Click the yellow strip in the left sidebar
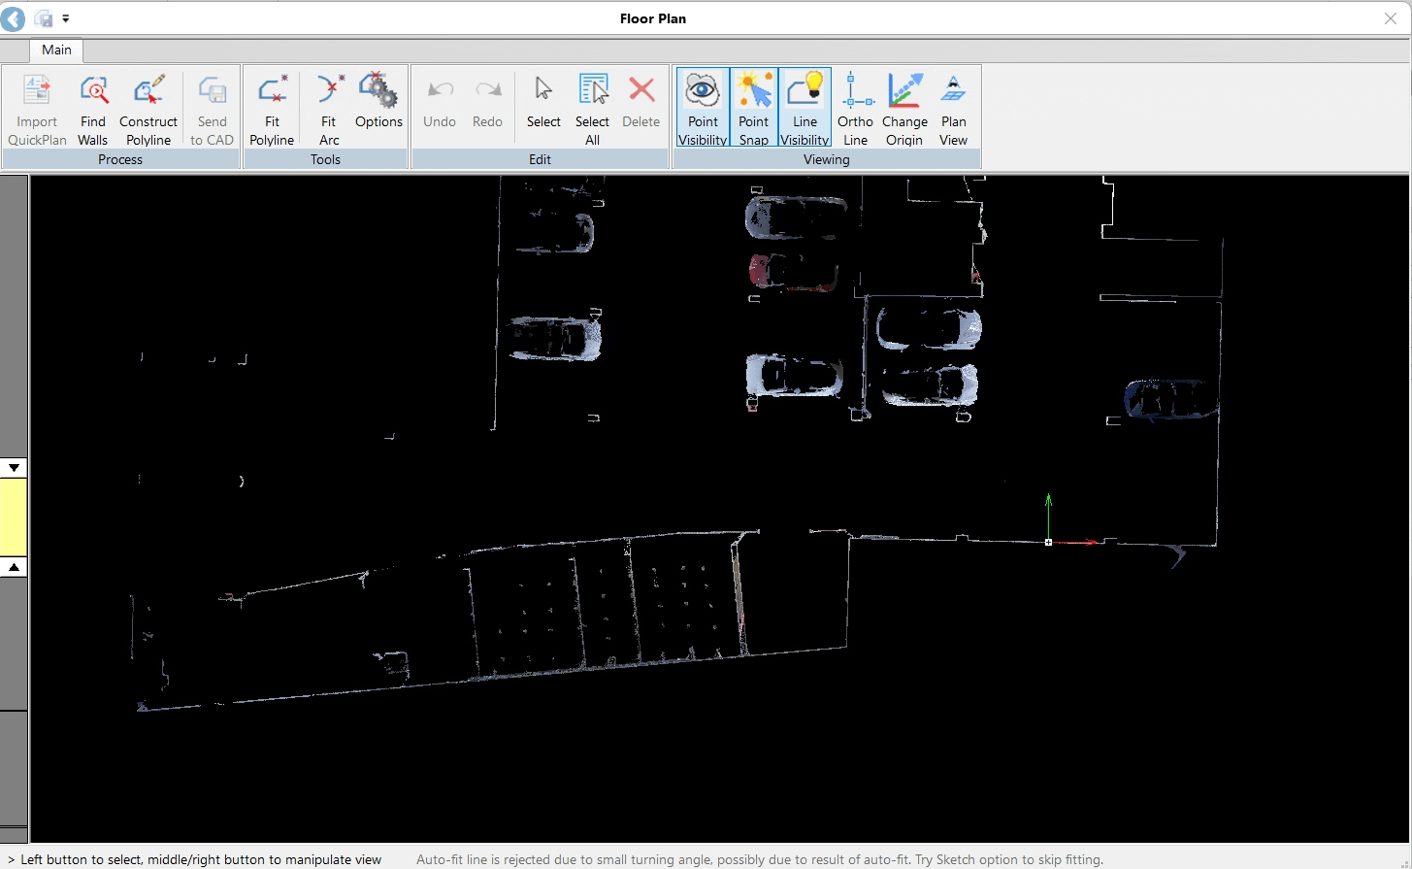 tap(14, 517)
